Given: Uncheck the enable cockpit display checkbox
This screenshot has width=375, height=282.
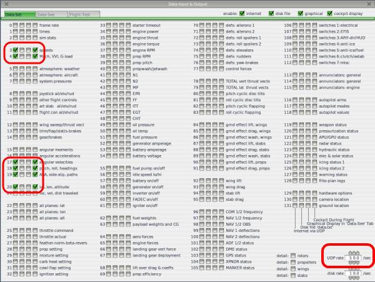Looking at the screenshot, I should tap(330, 13).
